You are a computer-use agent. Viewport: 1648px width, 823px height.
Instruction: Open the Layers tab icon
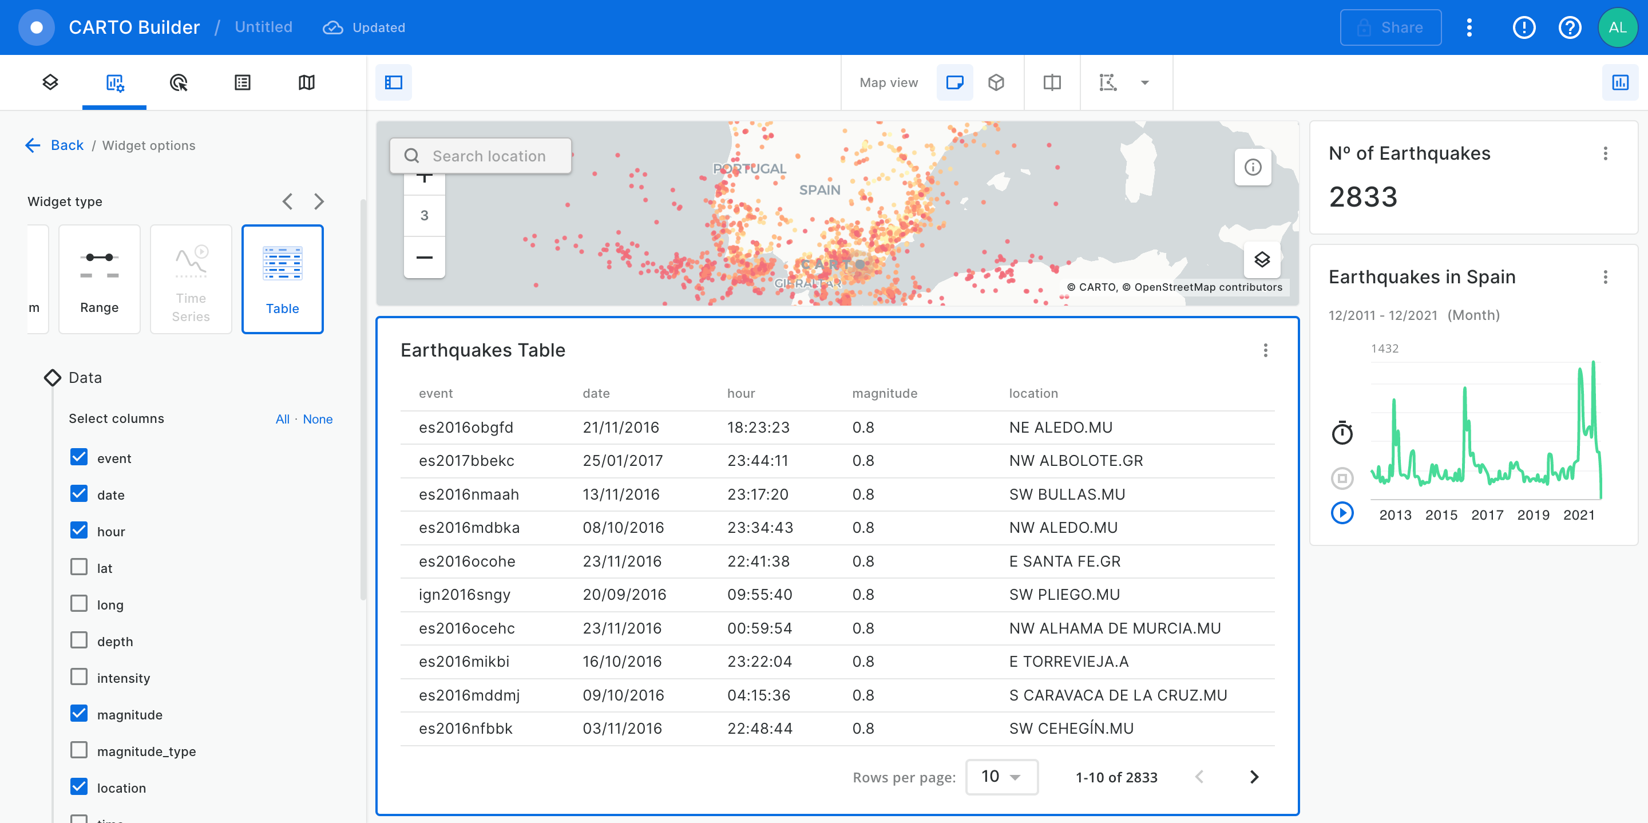50,82
